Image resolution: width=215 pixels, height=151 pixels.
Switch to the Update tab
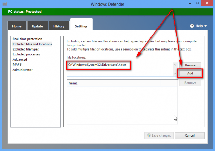coord(37,26)
